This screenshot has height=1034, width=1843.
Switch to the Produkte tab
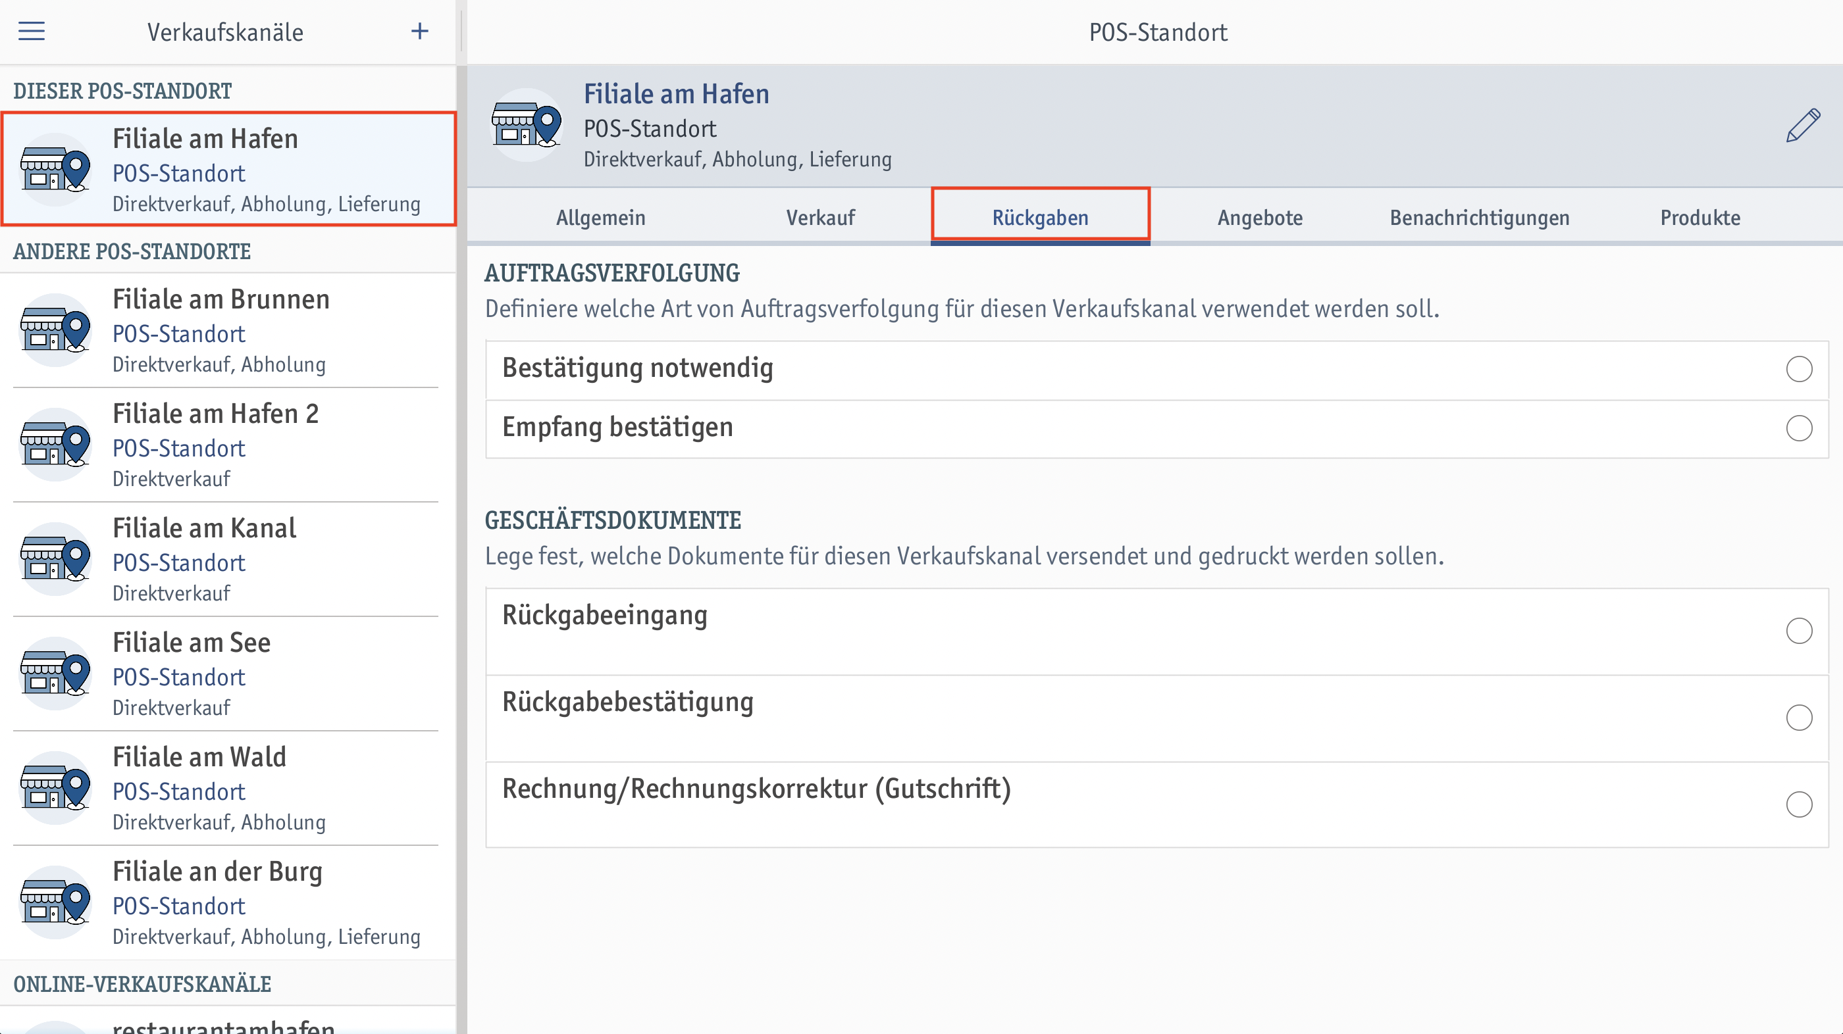1700,217
